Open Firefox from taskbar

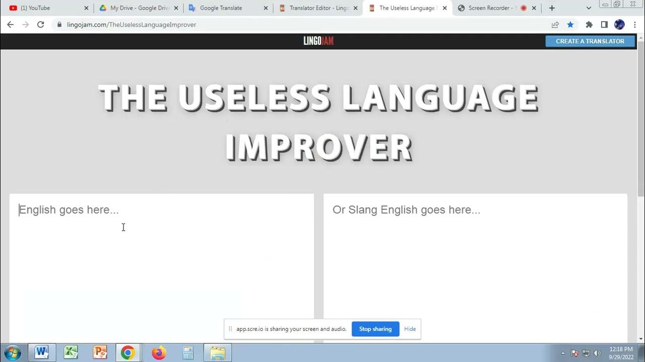(x=158, y=353)
